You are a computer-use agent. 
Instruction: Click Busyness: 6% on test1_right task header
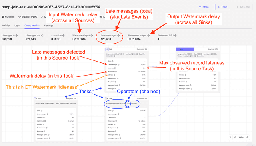(x=71, y=99)
